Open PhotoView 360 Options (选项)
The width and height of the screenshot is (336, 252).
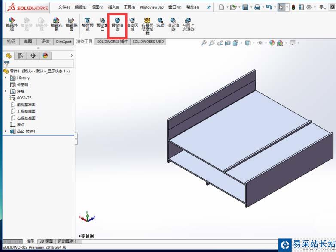click(x=160, y=23)
